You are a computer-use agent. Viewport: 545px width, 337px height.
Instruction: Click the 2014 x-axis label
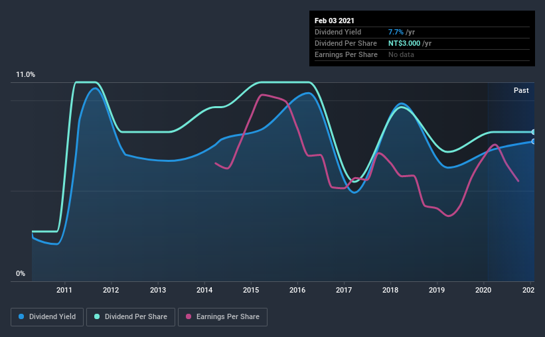(204, 290)
